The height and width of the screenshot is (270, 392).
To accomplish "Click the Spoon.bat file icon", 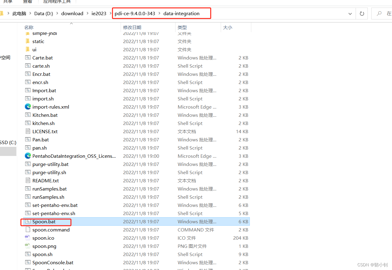I will pyautogui.click(x=28, y=221).
